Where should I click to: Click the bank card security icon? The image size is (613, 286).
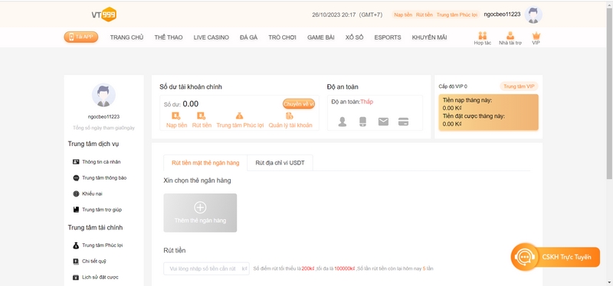click(x=404, y=122)
